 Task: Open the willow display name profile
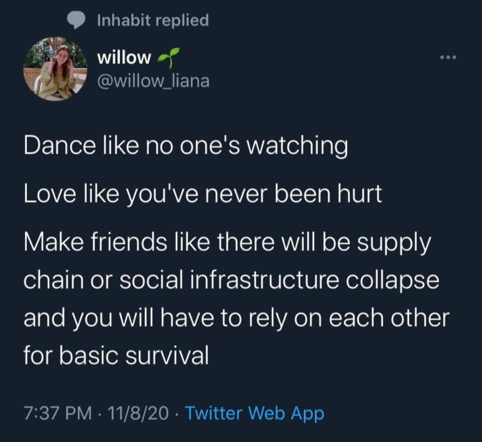pyautogui.click(x=124, y=58)
